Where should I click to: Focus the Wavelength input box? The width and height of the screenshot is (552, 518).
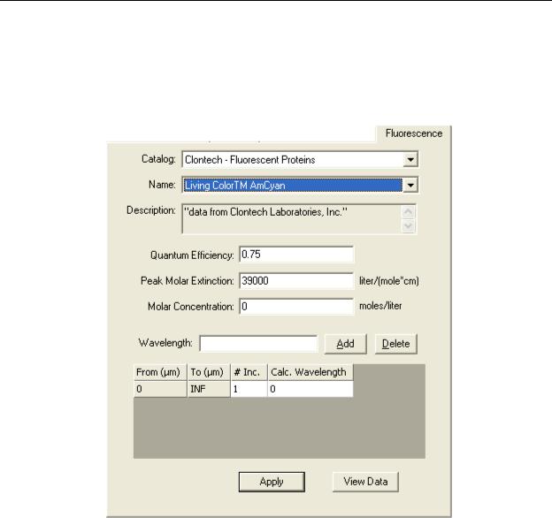point(258,344)
